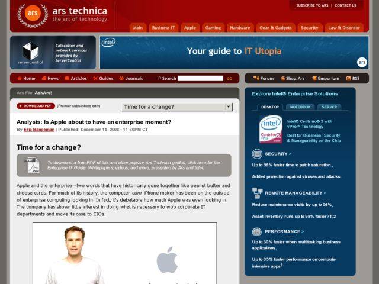
Task: Click the Intel Centrino 2 badge
Action: pos(271,129)
